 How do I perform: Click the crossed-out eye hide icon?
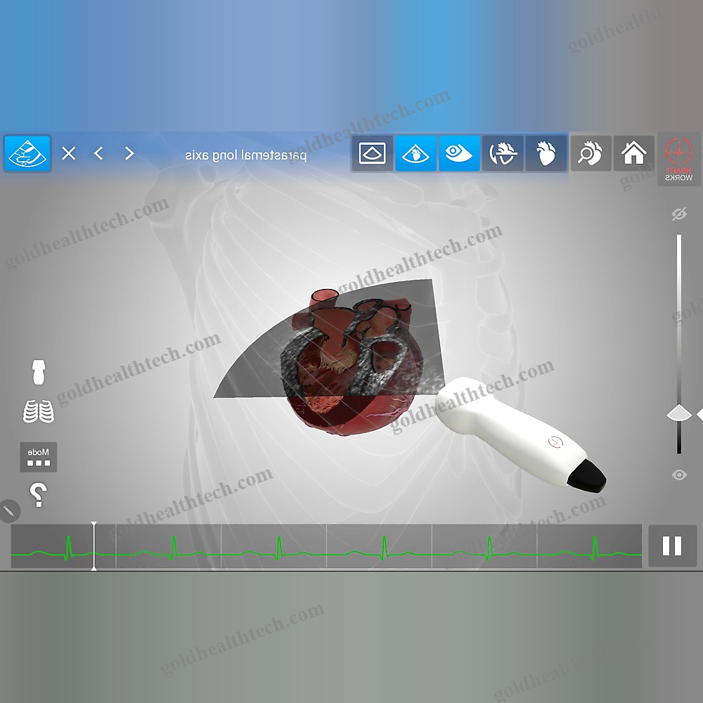(679, 214)
